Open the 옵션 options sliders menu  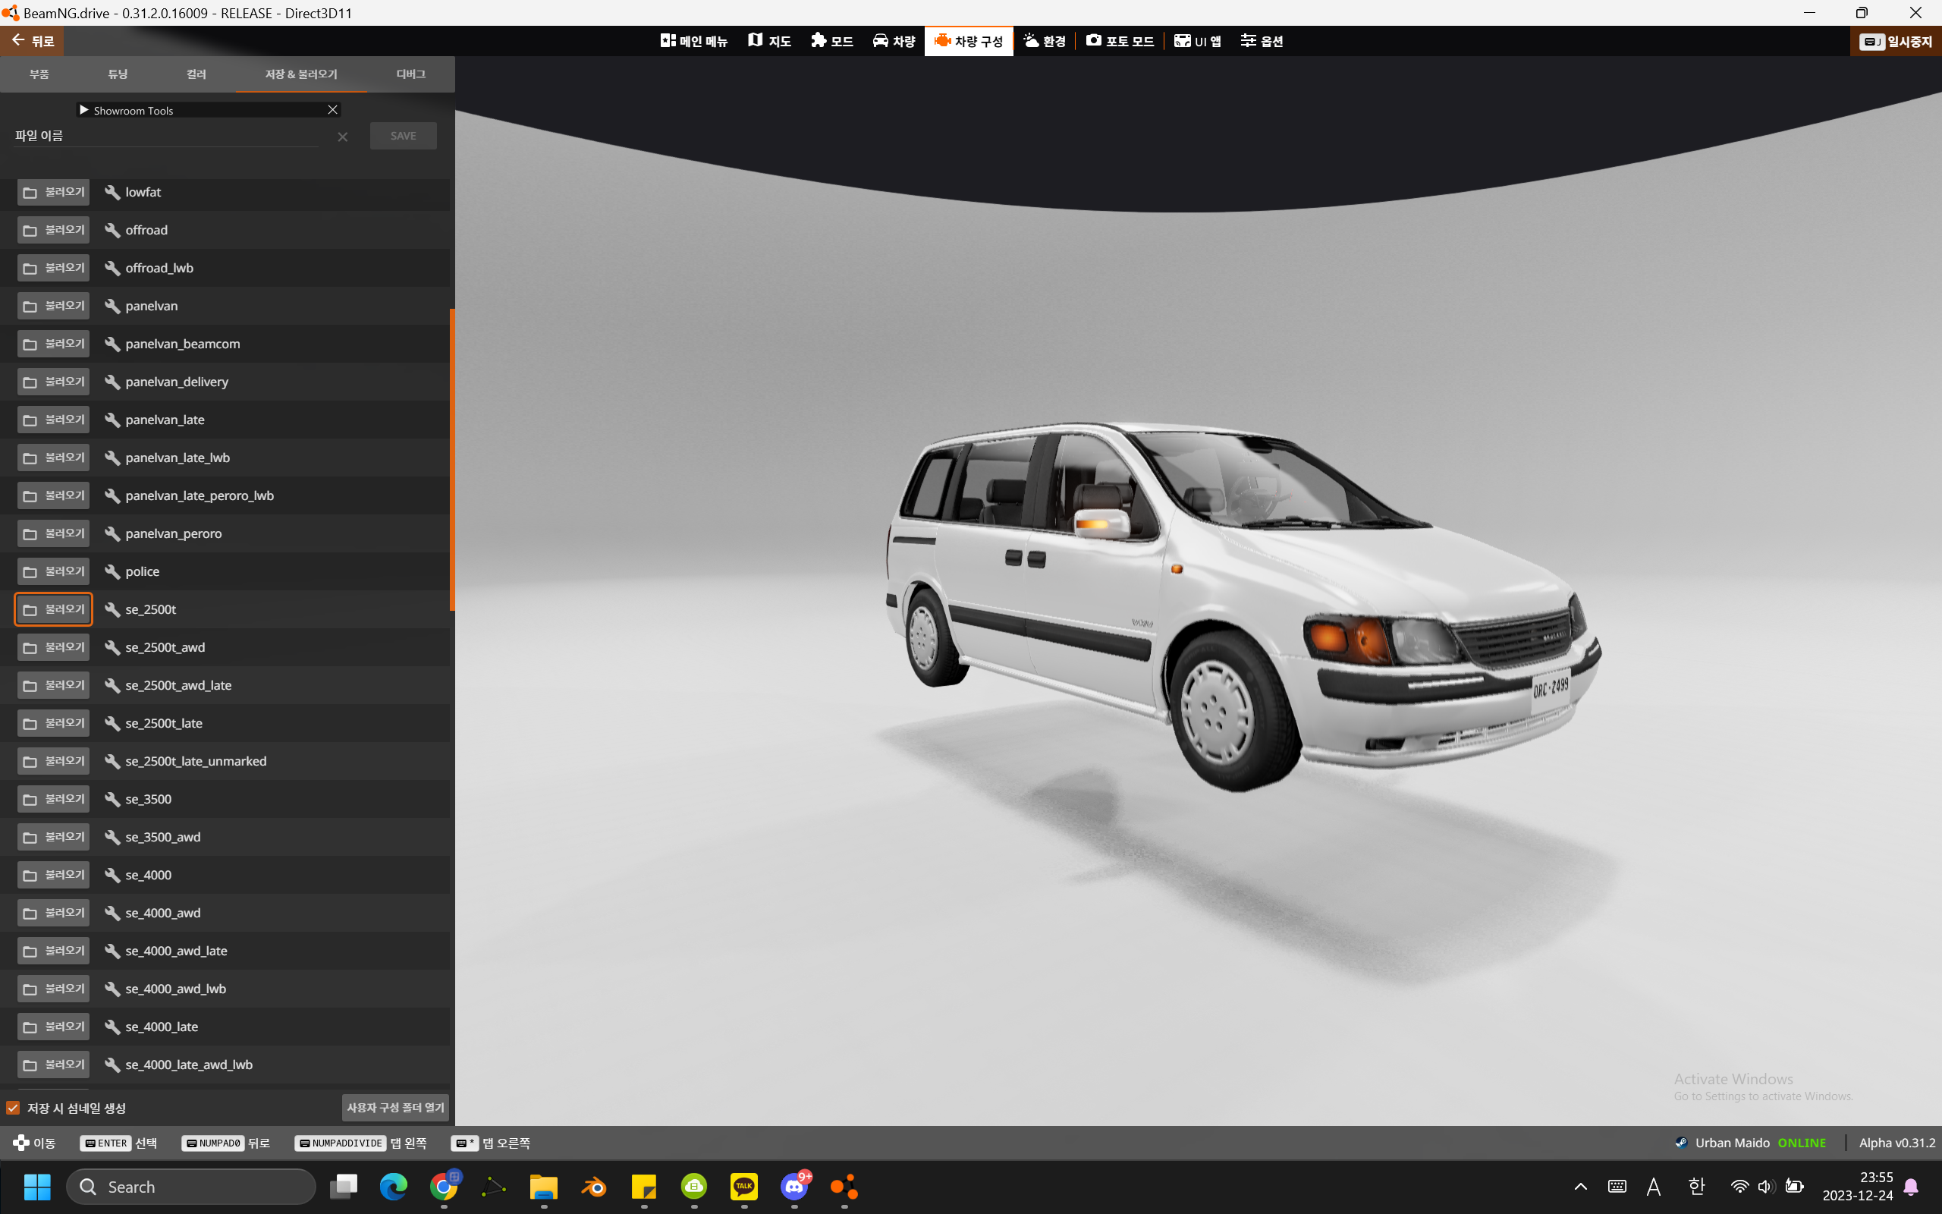point(1262,41)
